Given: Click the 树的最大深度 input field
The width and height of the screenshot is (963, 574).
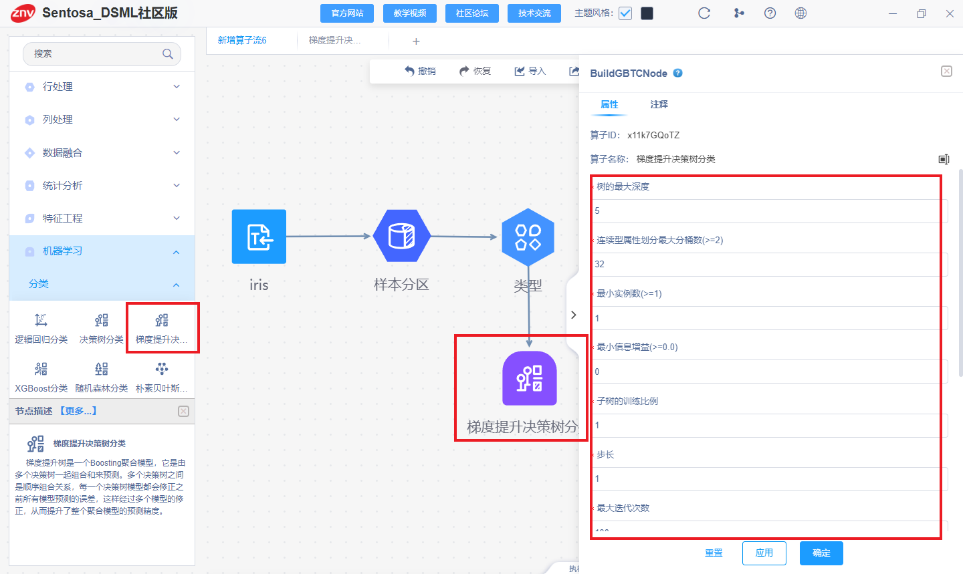Looking at the screenshot, I should point(769,210).
